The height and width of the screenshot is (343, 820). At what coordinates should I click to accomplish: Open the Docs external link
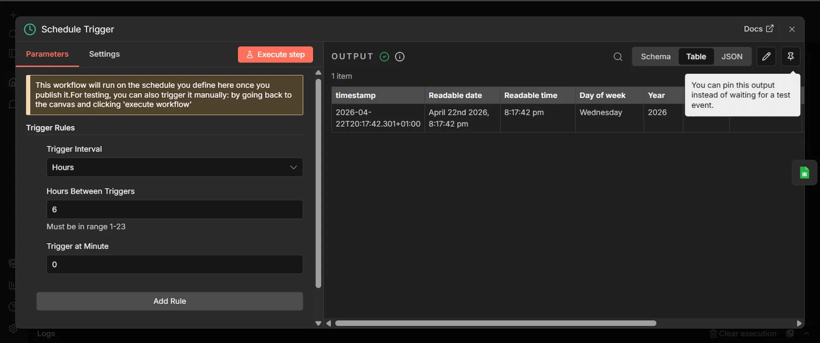click(758, 29)
